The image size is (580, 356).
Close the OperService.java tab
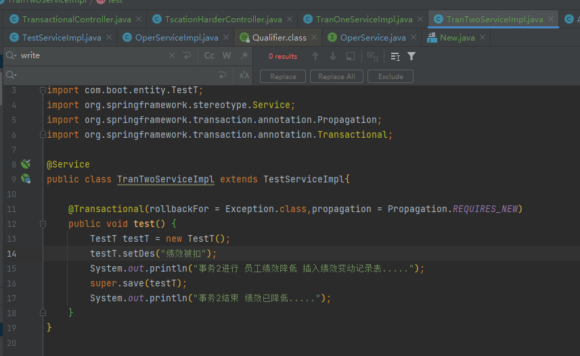(x=414, y=37)
